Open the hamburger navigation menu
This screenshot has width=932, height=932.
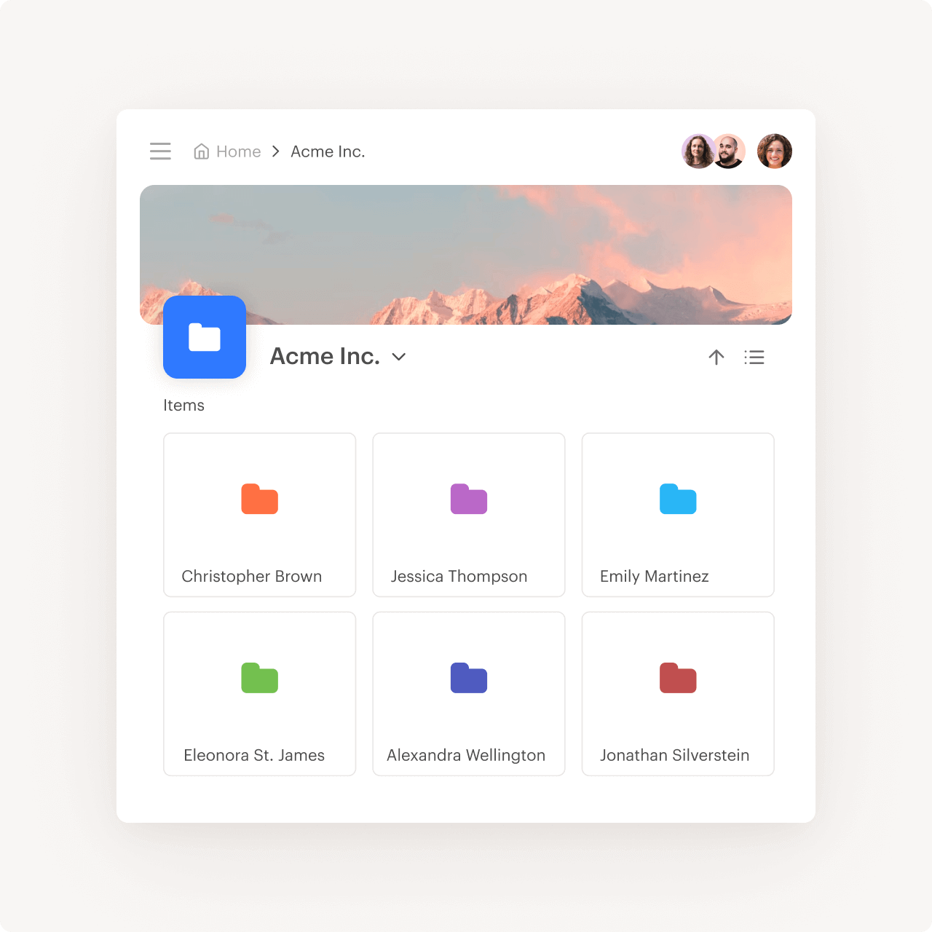click(x=160, y=151)
